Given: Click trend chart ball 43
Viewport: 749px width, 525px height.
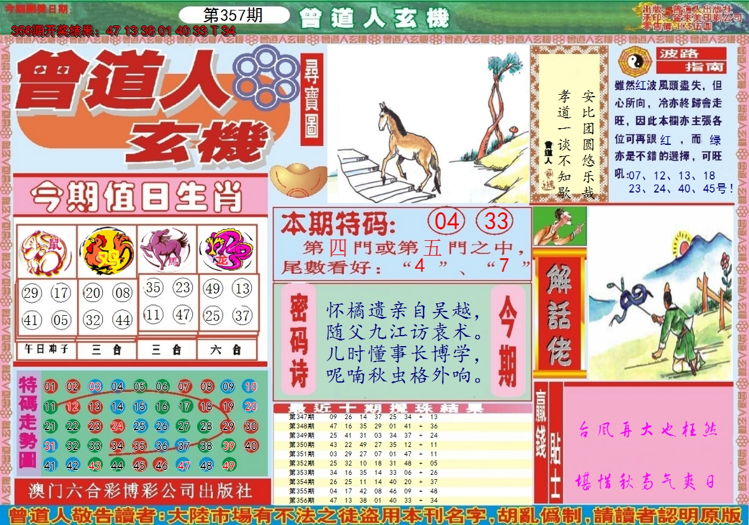Looking at the screenshot, I should click(95, 466).
